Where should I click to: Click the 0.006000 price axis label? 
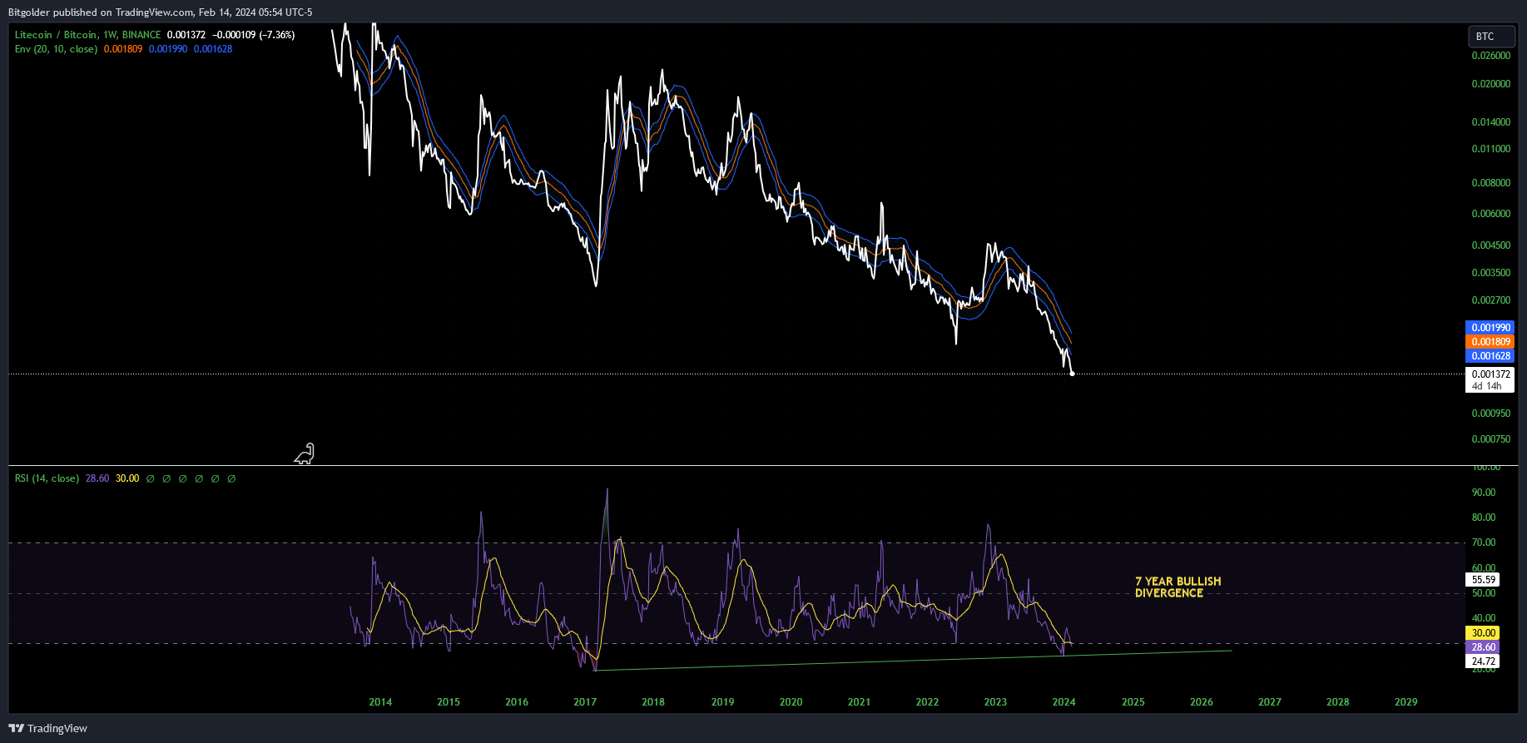click(1490, 214)
